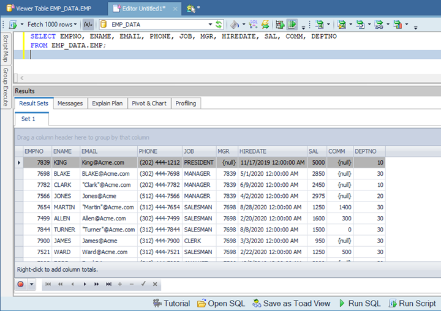Click the DEPTNO column header
The height and width of the screenshot is (311, 441).
click(369, 151)
